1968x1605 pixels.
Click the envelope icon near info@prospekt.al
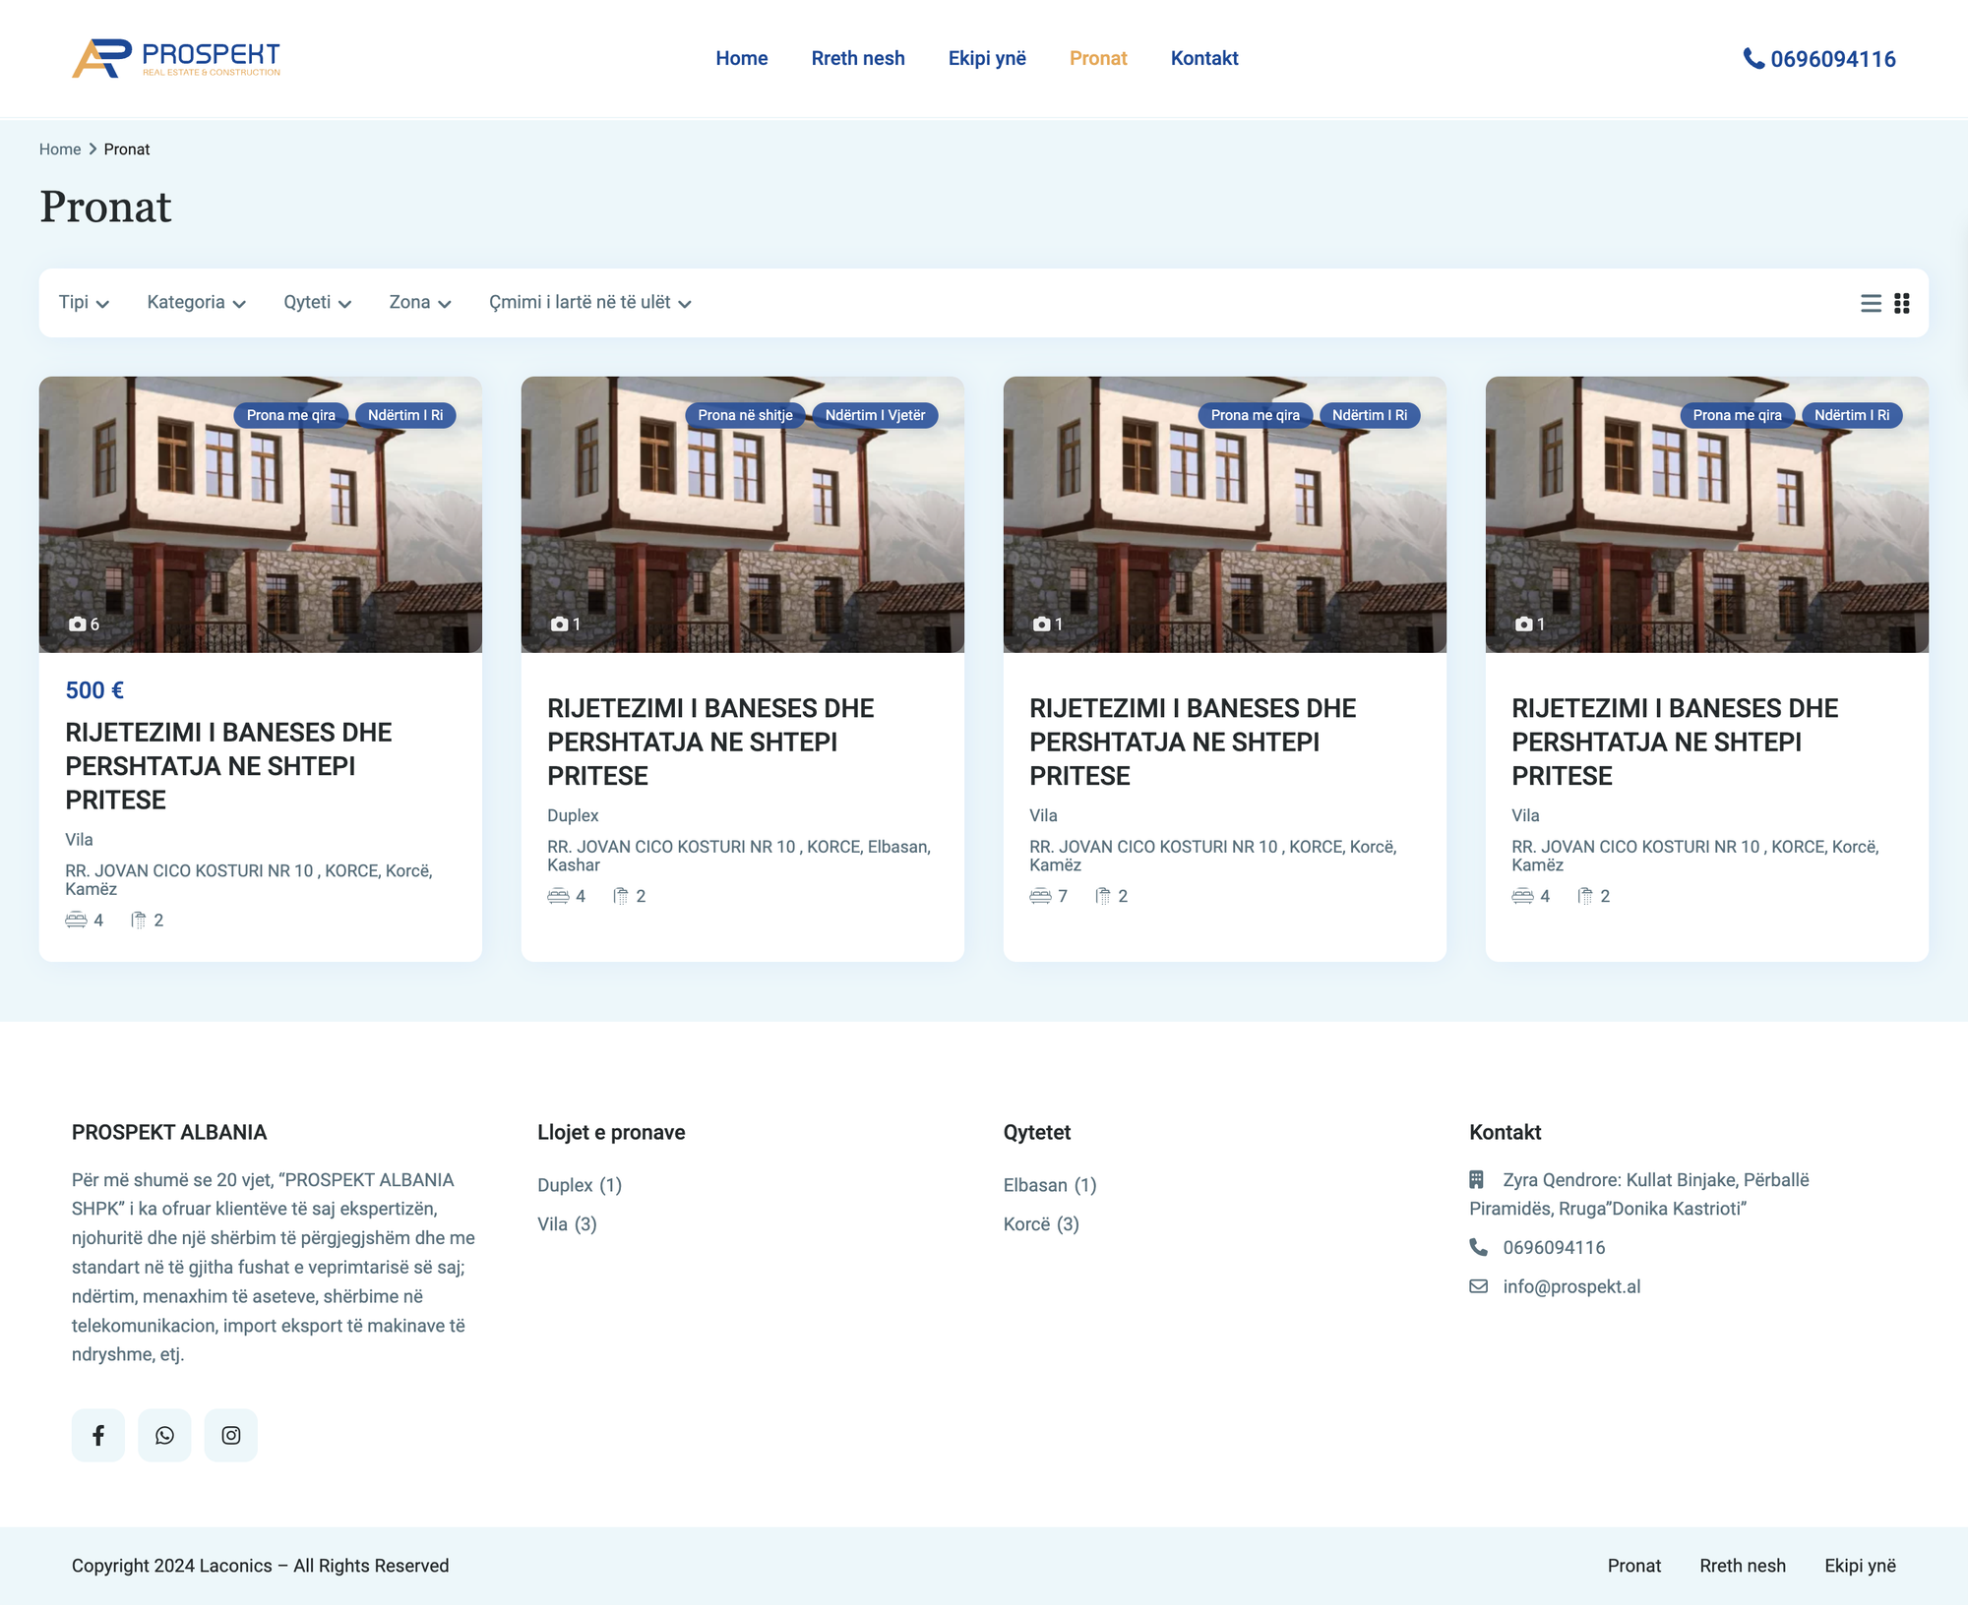coord(1478,1286)
